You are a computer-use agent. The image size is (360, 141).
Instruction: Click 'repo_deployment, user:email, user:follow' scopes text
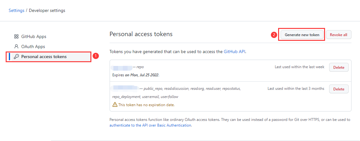145,97
